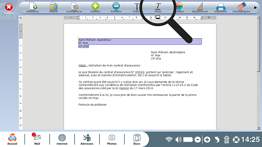Create a new document with Nouveau
Screen dimensions: 262x147
(x=33, y=8)
